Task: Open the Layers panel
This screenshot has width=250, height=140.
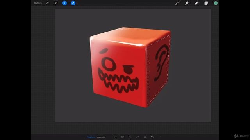Action: coord(206,3)
